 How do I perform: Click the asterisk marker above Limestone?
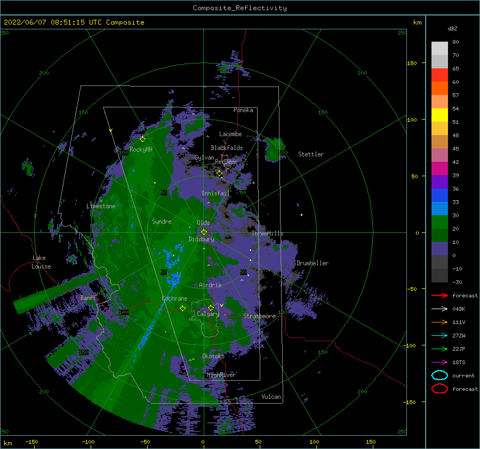coord(101,201)
